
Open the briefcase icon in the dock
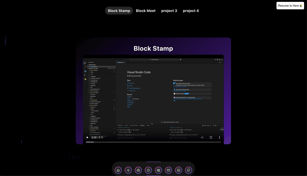[x=138, y=170]
